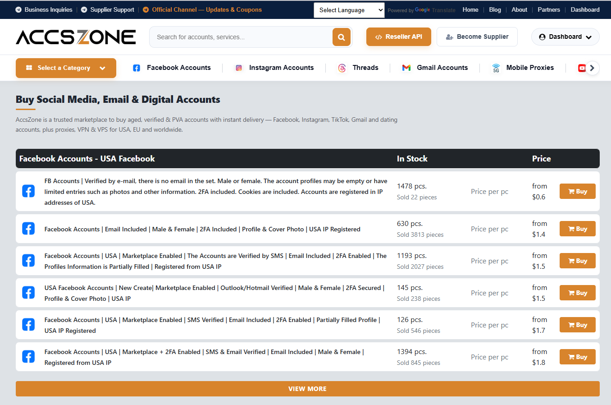The image size is (611, 405).
Task: Click Facebook icon of 1193 pcs. row
Action: click(x=28, y=261)
